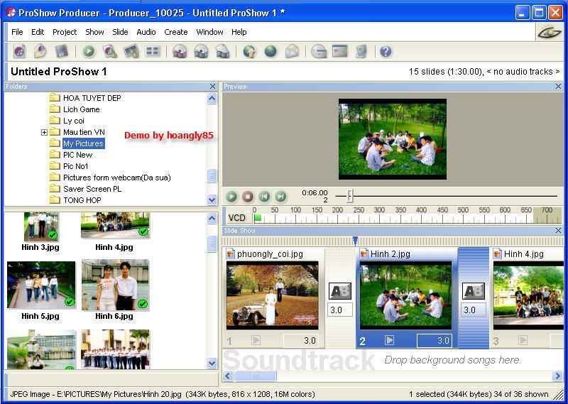Start preview with the green play button
568x404 pixels.
[231, 197]
